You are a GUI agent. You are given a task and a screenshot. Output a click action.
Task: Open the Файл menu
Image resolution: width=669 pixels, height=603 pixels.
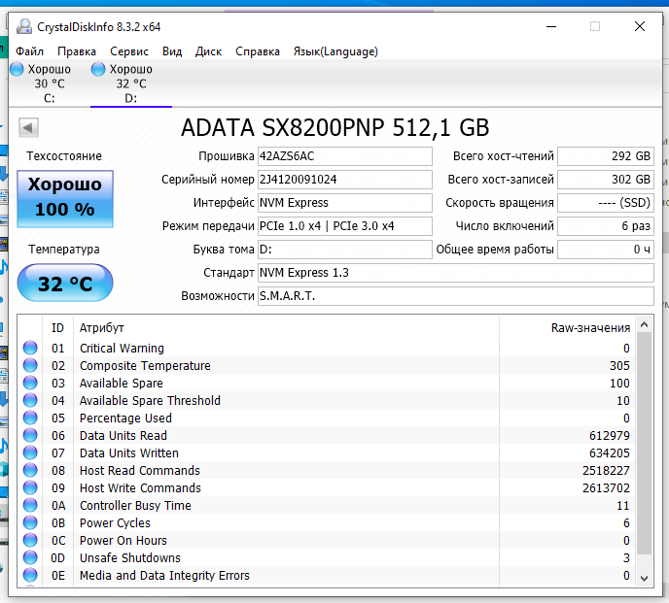pos(29,51)
